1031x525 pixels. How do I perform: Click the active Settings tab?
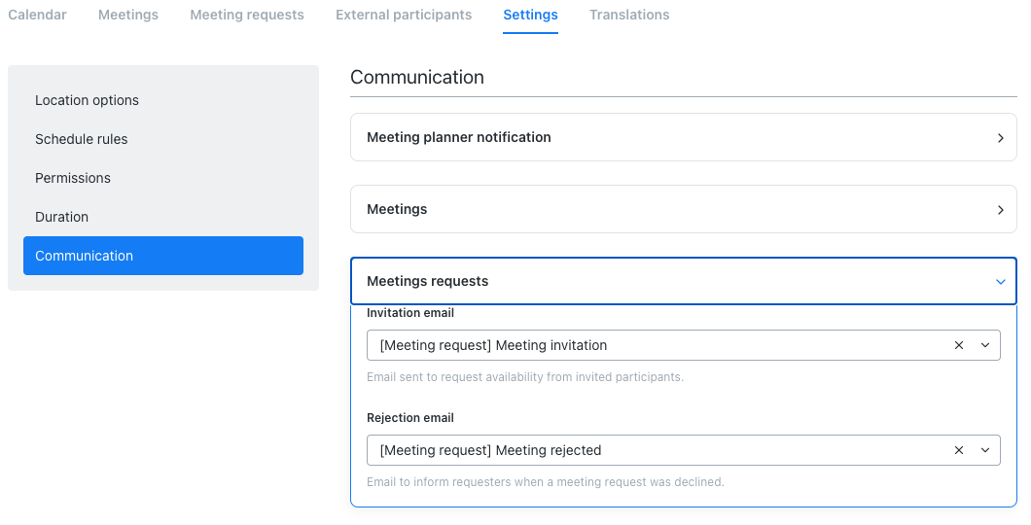pos(530,16)
